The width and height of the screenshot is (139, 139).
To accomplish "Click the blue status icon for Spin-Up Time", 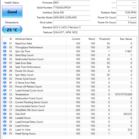I will tap(5, 51).
